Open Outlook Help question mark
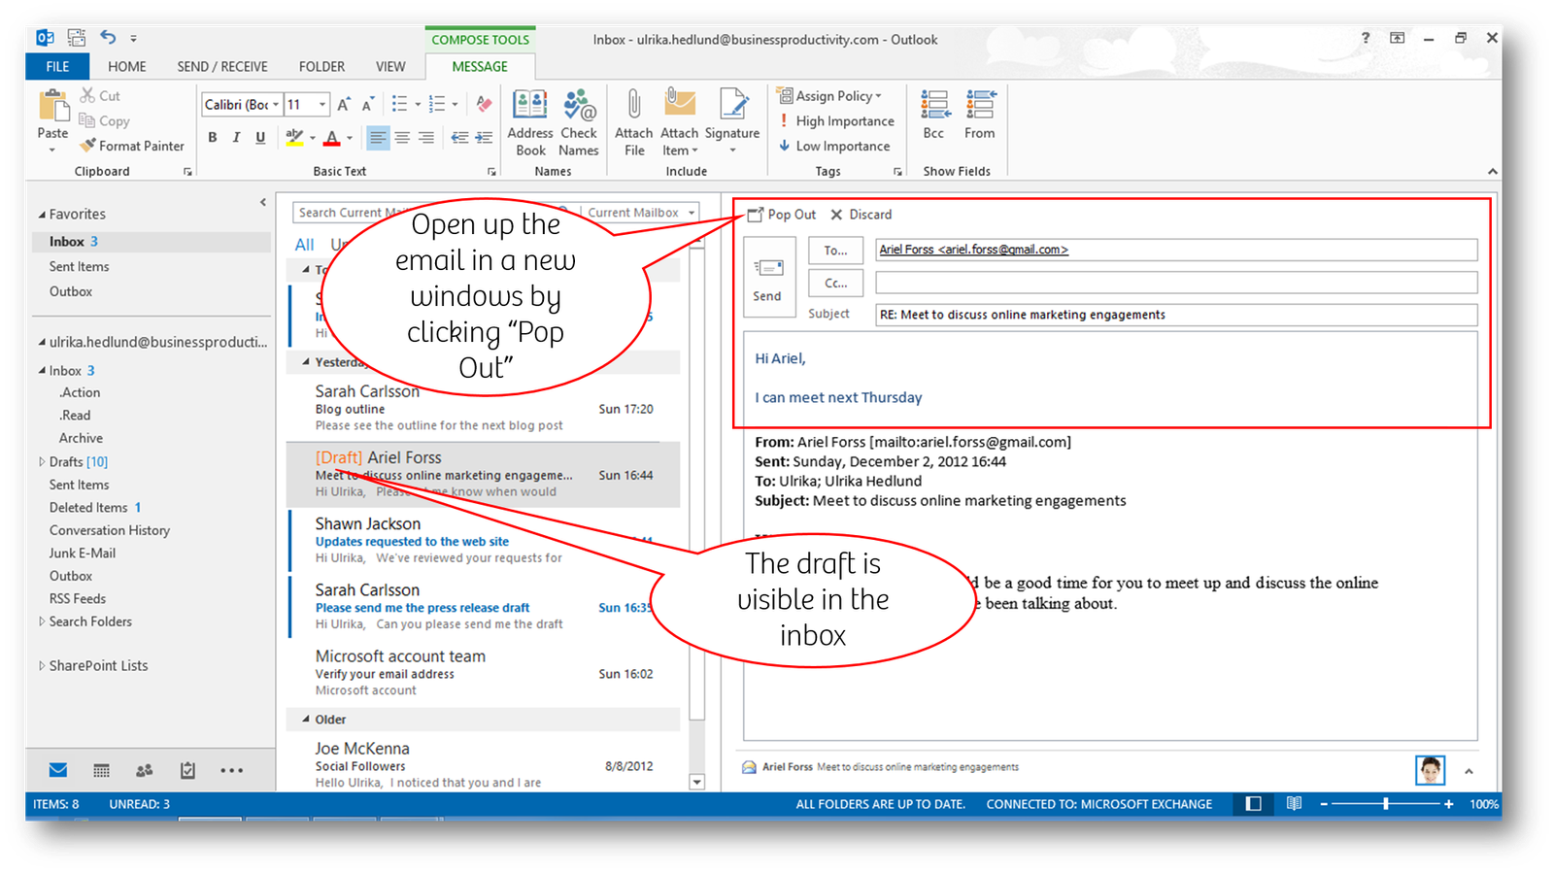This screenshot has height=873, width=1554. click(x=1366, y=38)
